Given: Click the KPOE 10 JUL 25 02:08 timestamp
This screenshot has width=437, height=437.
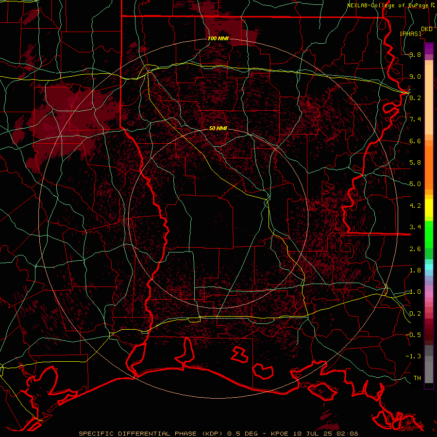Looking at the screenshot, I should coord(315,434).
